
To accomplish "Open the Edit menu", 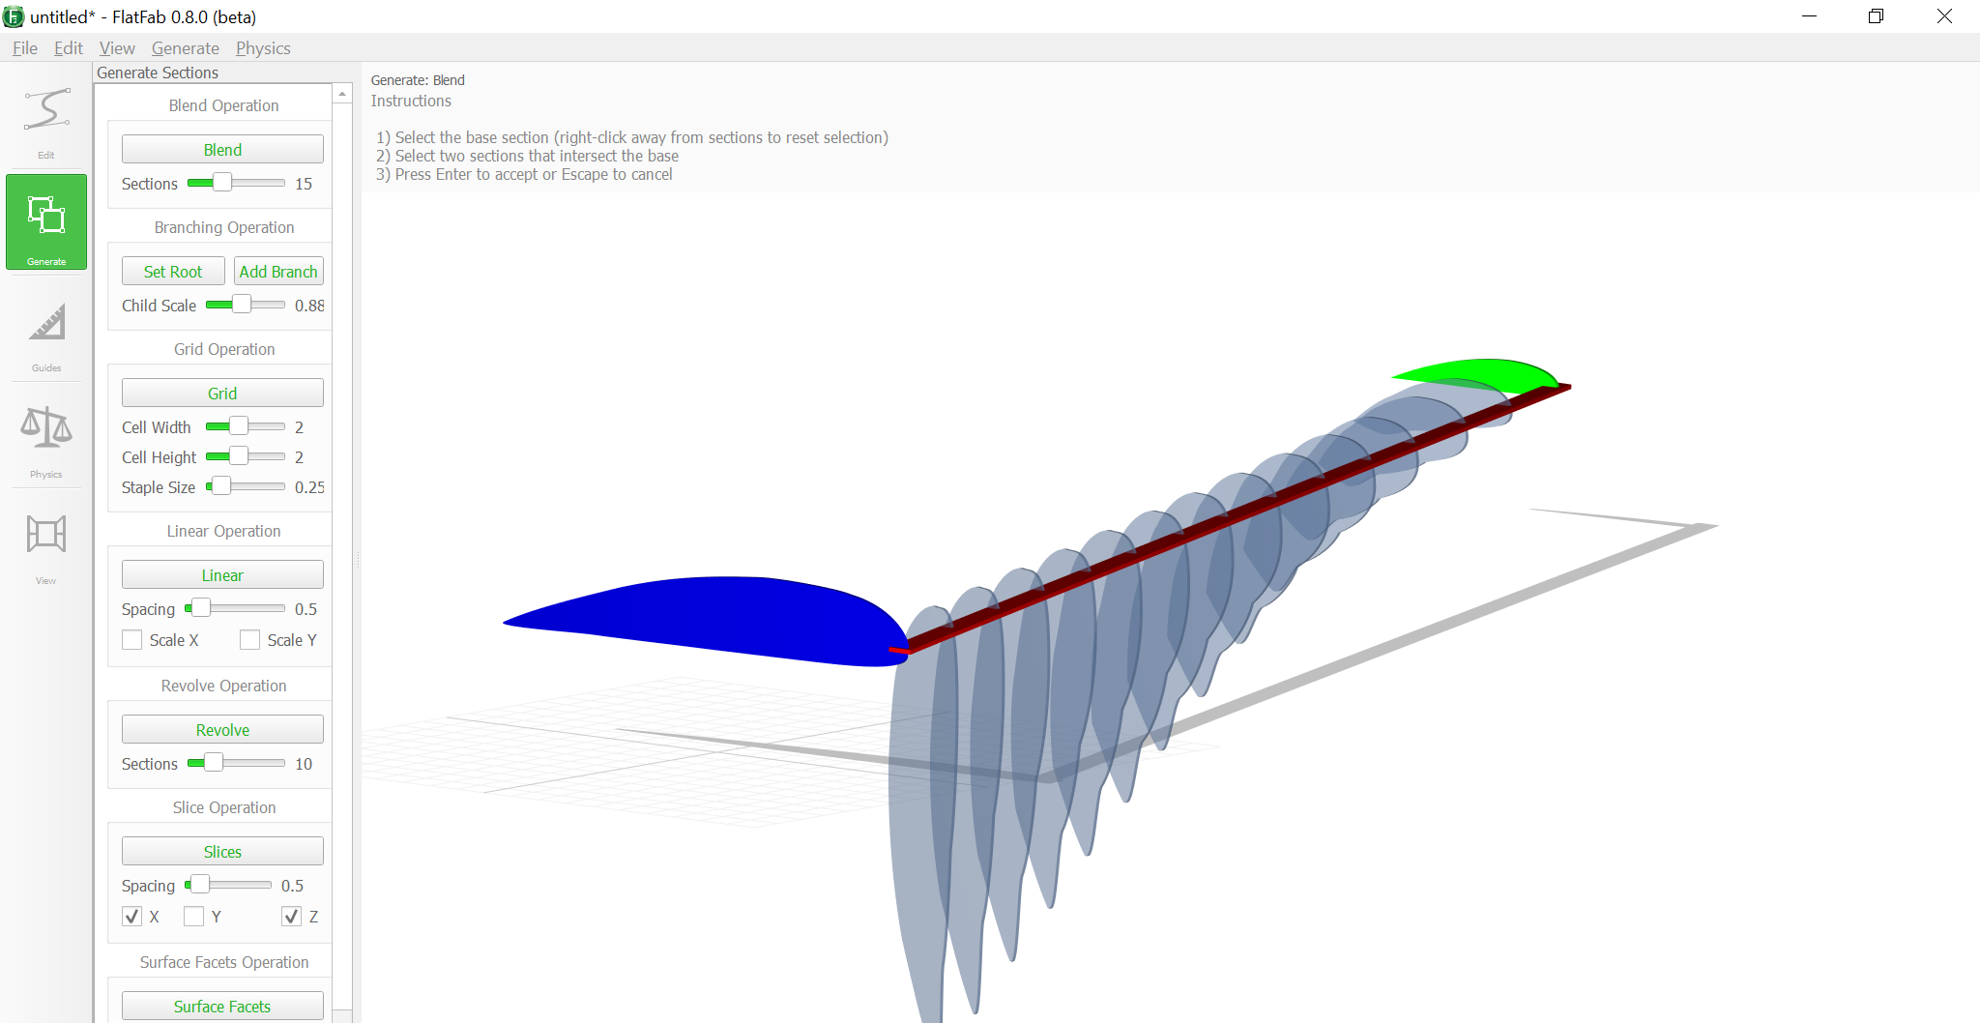I will pos(69,48).
